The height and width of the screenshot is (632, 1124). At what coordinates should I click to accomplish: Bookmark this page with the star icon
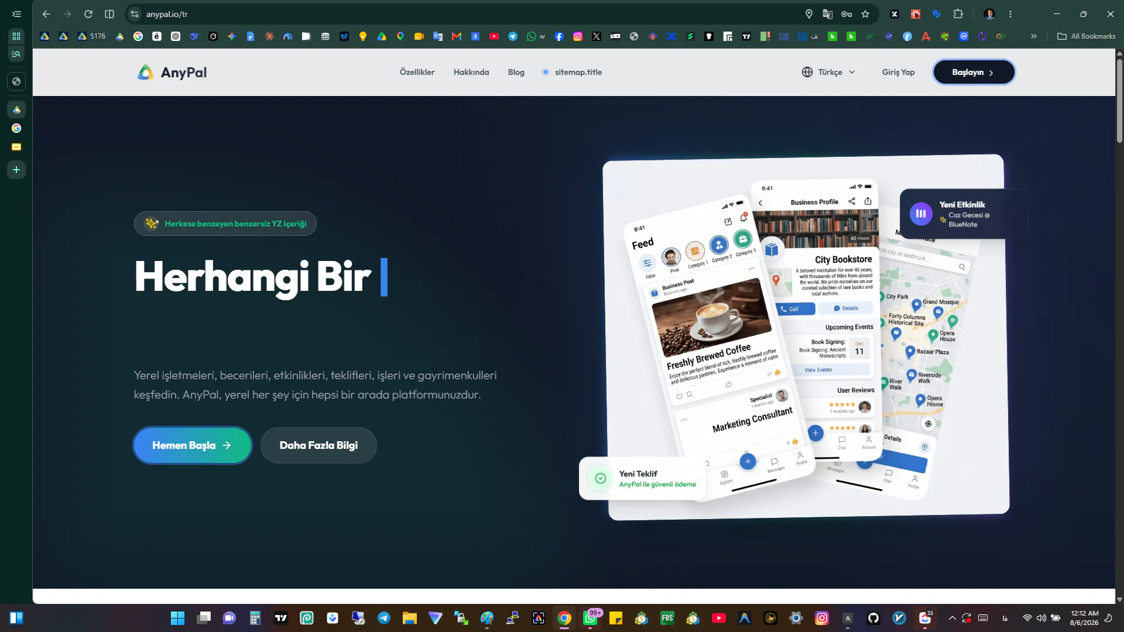pyautogui.click(x=865, y=14)
